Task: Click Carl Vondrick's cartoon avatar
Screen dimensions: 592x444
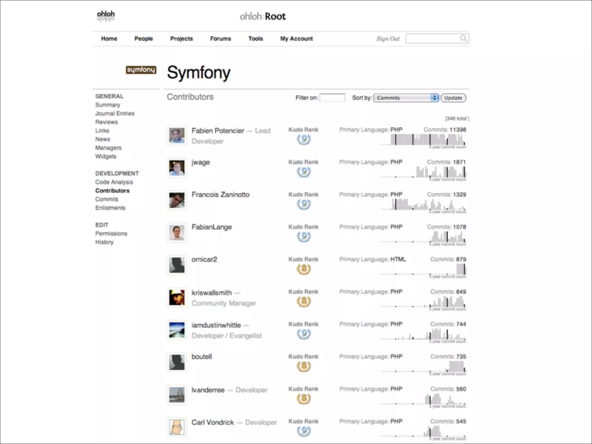Action: (177, 427)
